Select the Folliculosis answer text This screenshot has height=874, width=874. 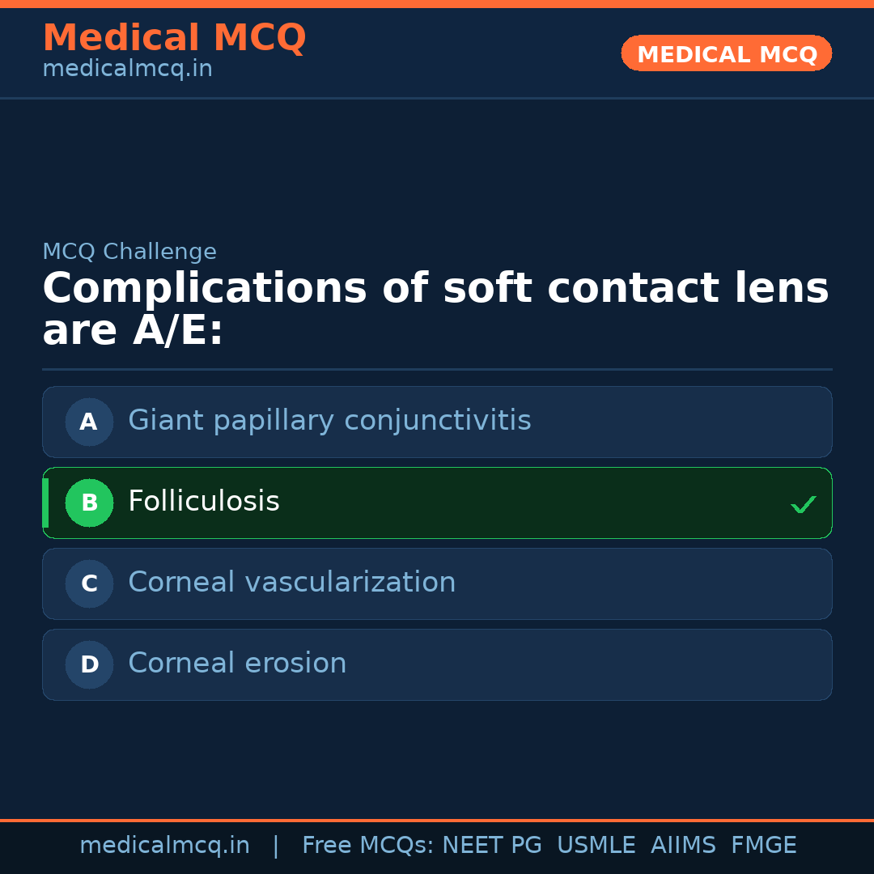click(204, 502)
